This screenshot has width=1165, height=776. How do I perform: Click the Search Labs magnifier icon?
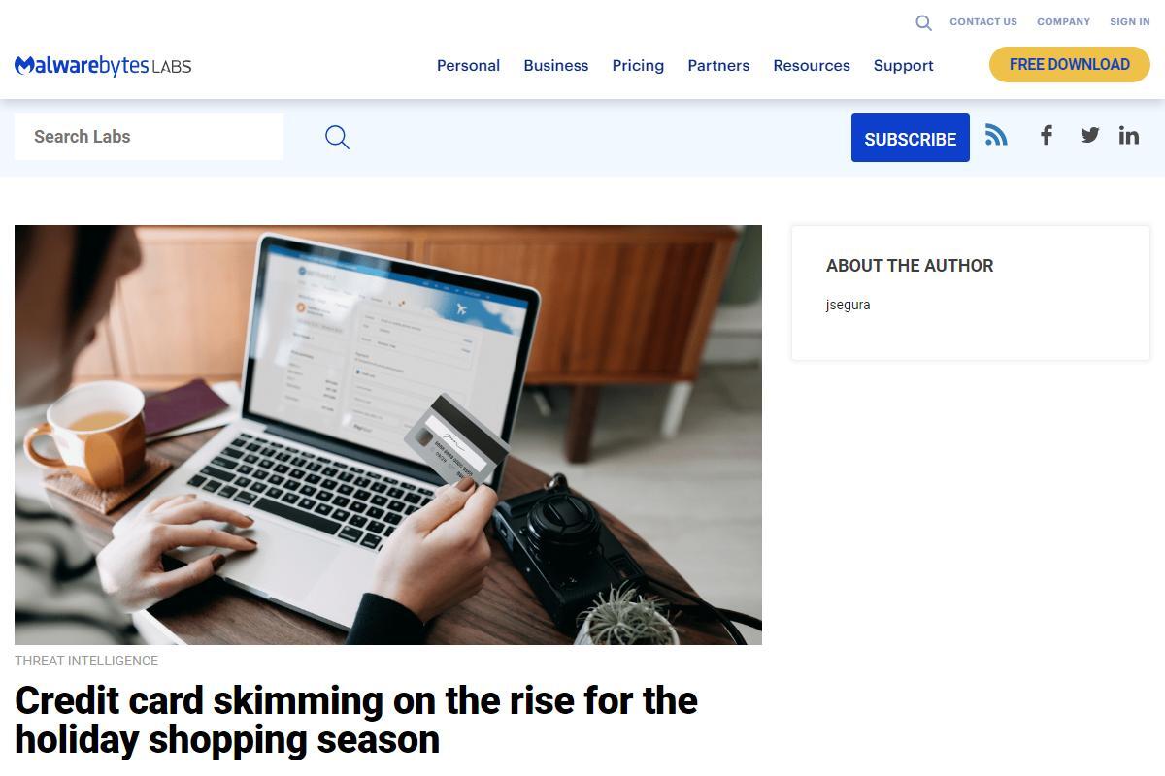click(x=337, y=137)
